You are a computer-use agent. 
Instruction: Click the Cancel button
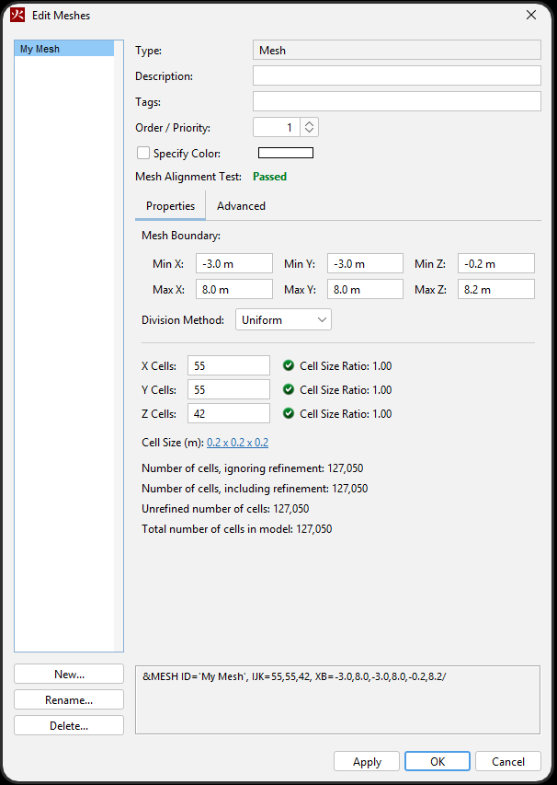(x=508, y=761)
